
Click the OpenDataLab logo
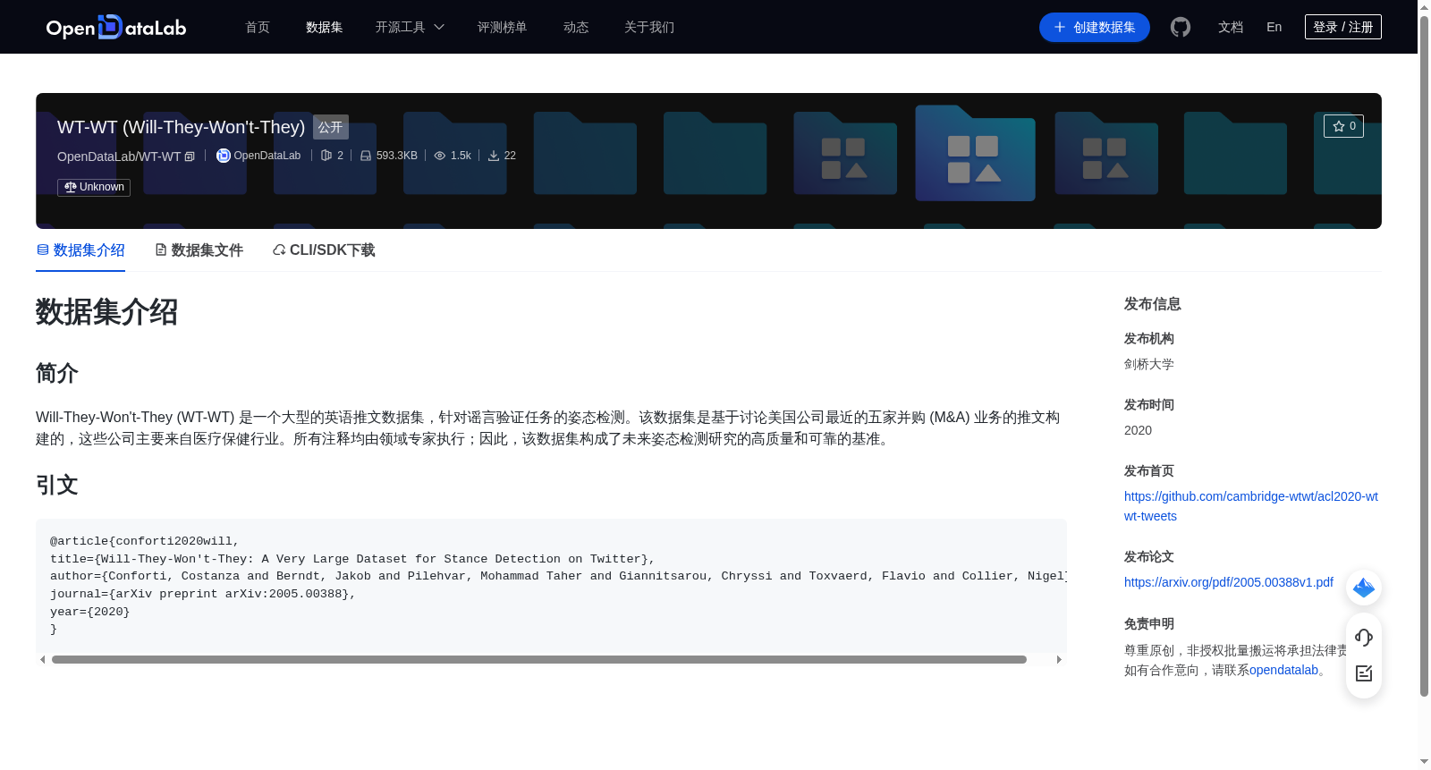(116, 28)
